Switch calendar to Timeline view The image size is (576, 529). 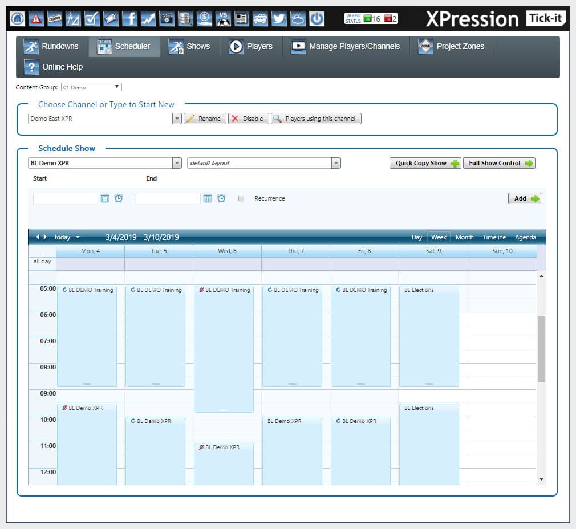coord(494,237)
